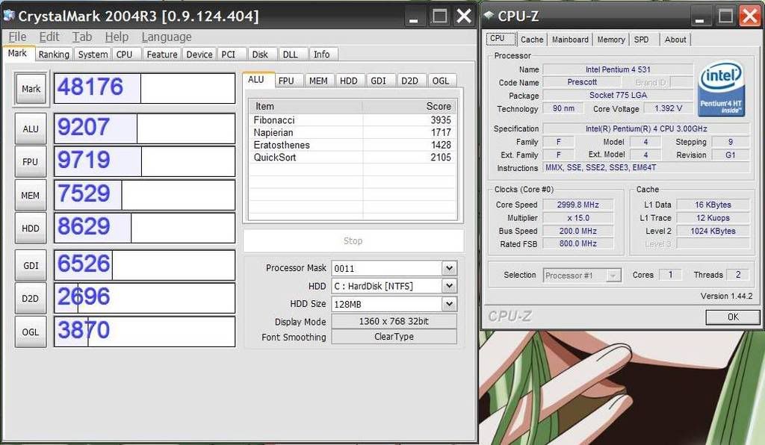765x445 pixels.
Task: Open the Help menu in CrystalMark
Action: [x=117, y=37]
